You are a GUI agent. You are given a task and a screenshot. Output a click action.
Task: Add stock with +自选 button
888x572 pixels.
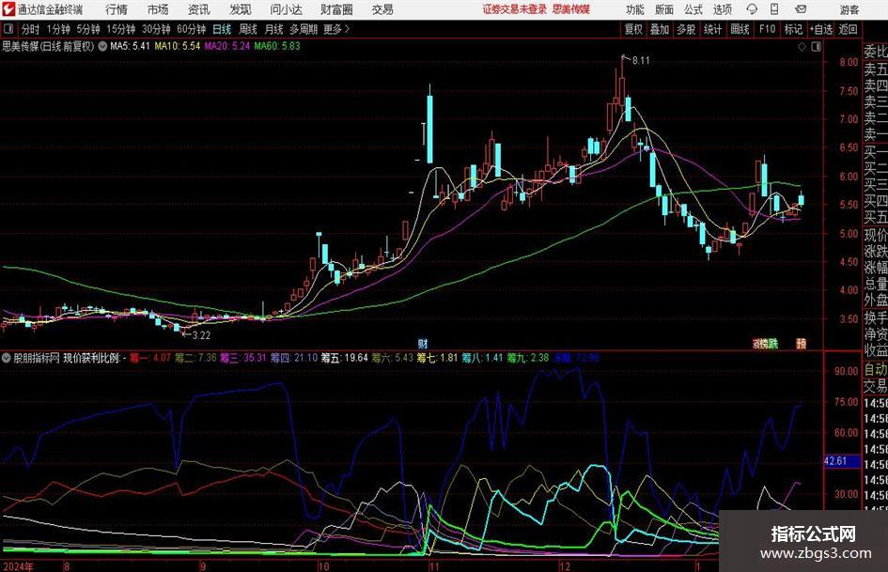821,29
